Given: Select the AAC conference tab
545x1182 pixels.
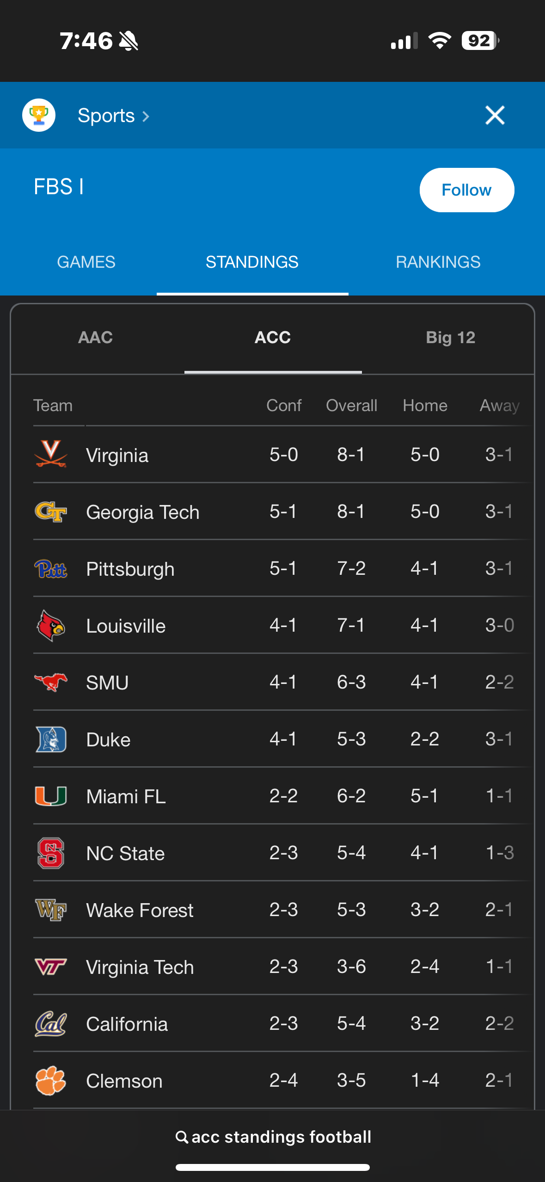Looking at the screenshot, I should coord(95,338).
